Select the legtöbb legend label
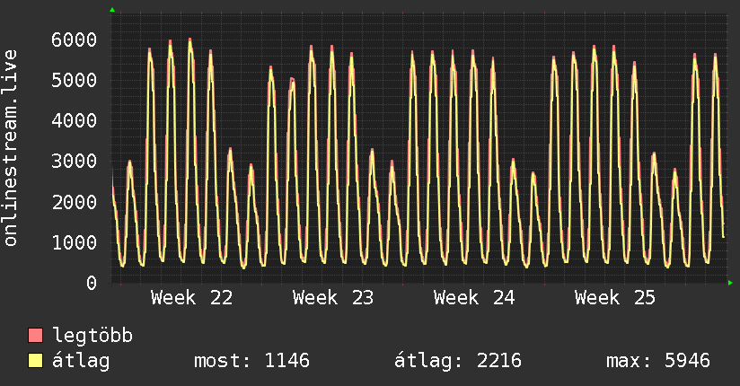The height and width of the screenshot is (386, 740). coord(92,336)
